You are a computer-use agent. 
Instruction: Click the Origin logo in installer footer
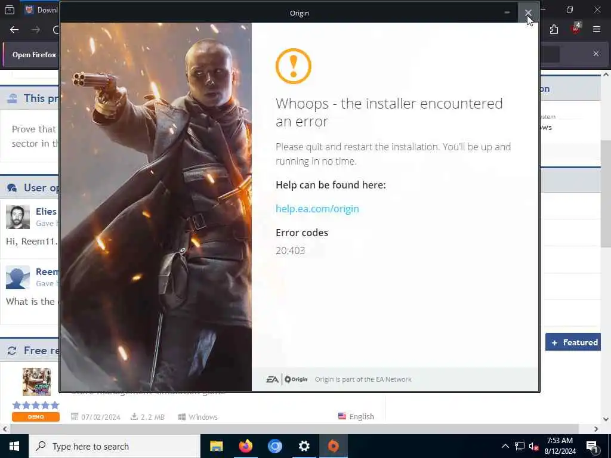[x=296, y=379]
